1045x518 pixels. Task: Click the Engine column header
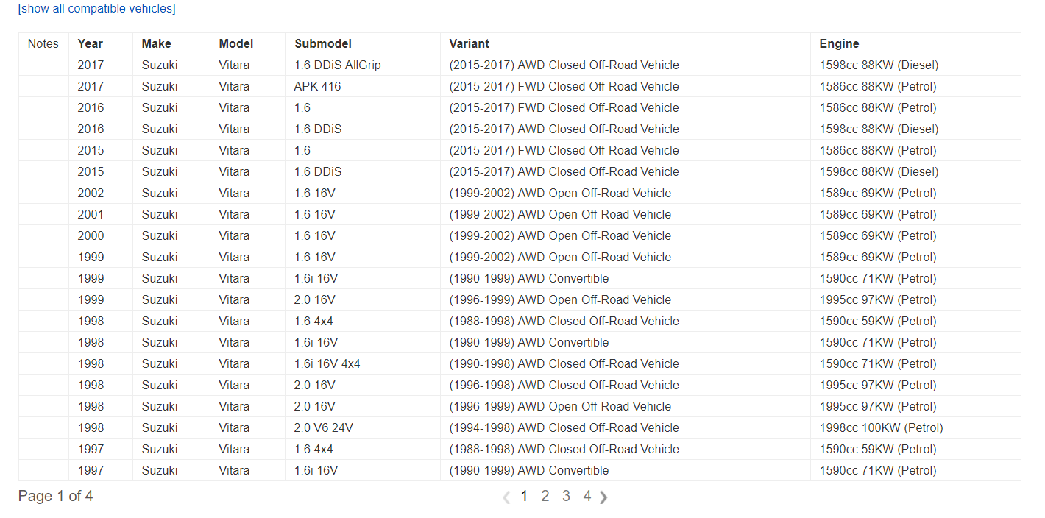pyautogui.click(x=839, y=44)
